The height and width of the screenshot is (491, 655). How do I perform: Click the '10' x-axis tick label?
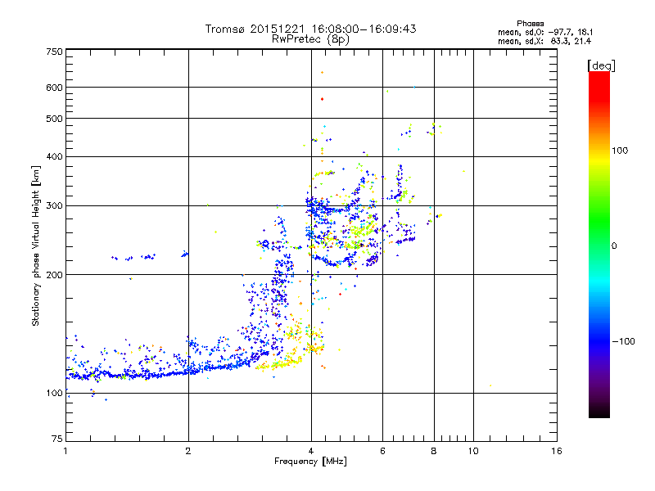pos(473,451)
